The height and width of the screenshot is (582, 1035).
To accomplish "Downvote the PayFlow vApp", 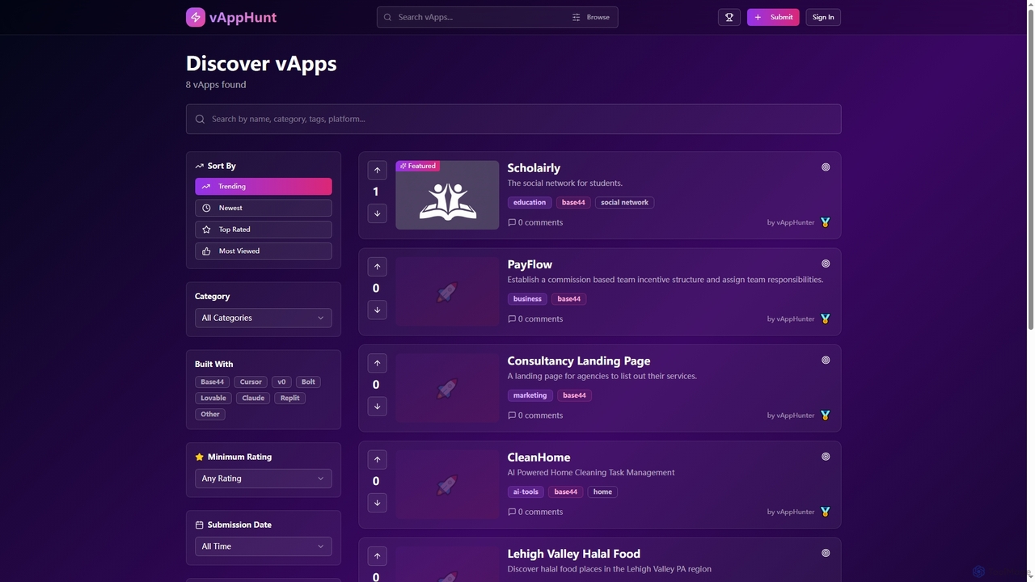I will click(x=377, y=310).
